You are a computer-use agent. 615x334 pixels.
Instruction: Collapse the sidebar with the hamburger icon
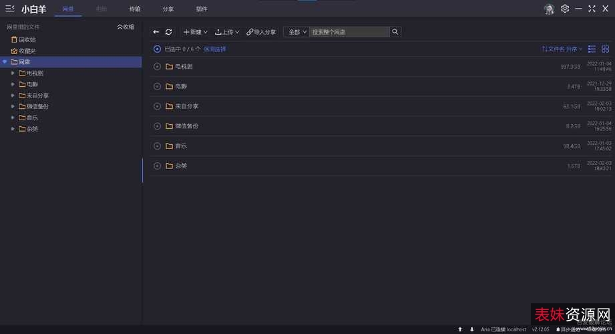[10, 9]
